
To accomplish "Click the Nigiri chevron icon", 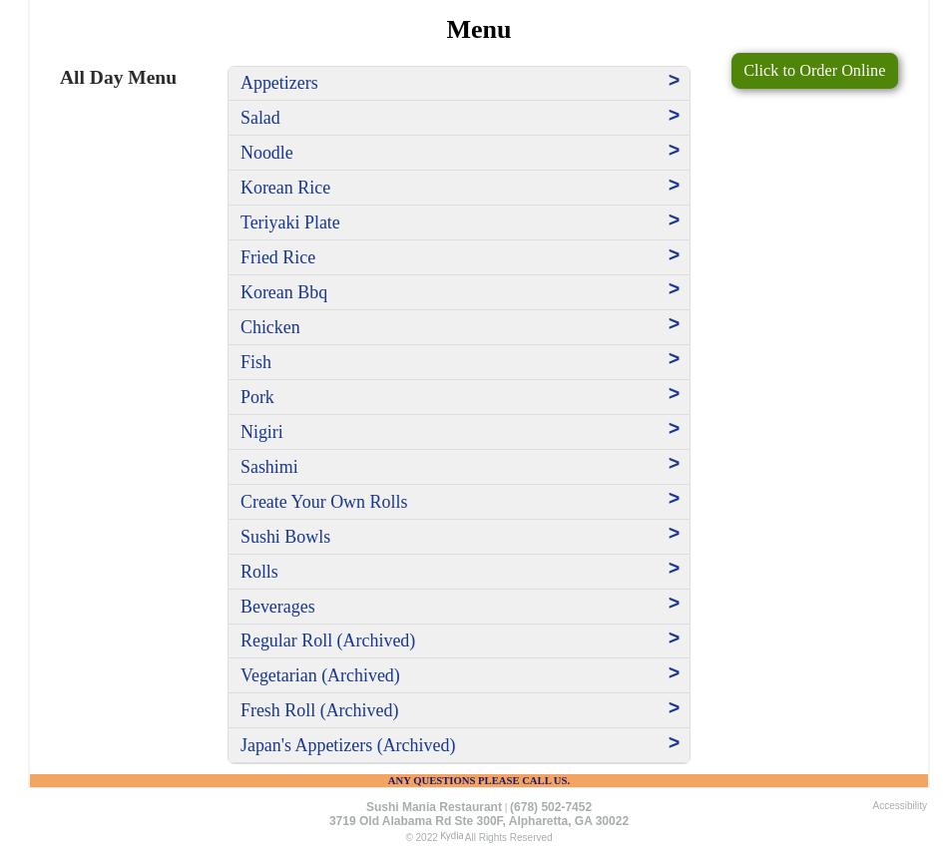I will 674,429.
